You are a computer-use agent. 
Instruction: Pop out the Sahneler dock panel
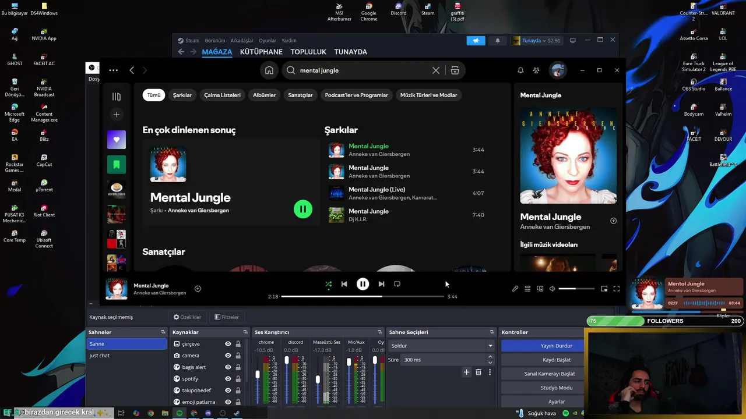pyautogui.click(x=163, y=332)
